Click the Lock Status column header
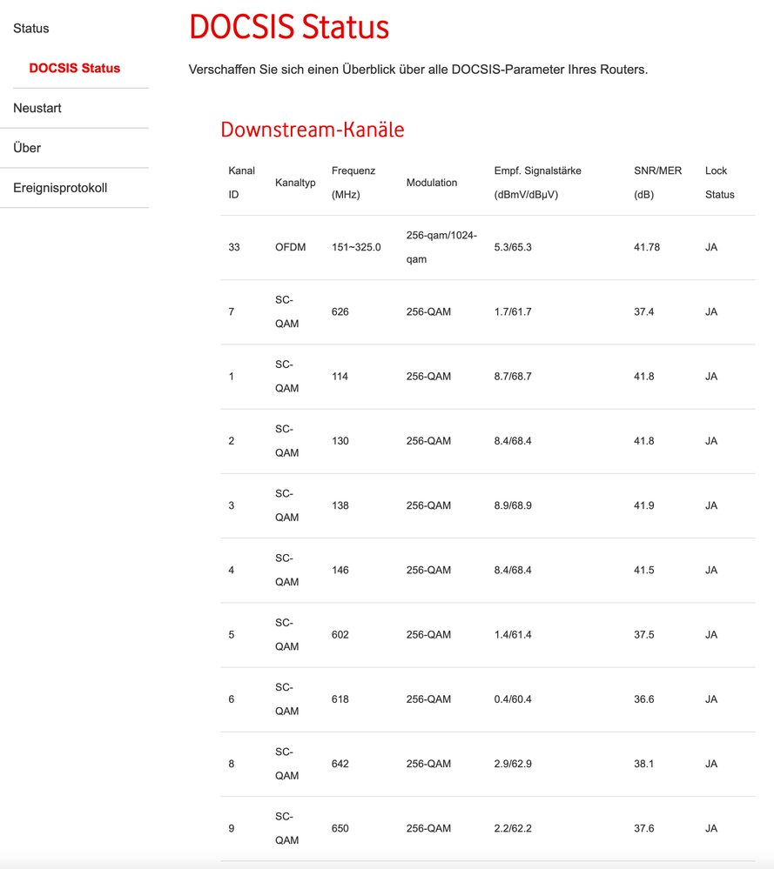The width and height of the screenshot is (774, 869). (x=720, y=183)
